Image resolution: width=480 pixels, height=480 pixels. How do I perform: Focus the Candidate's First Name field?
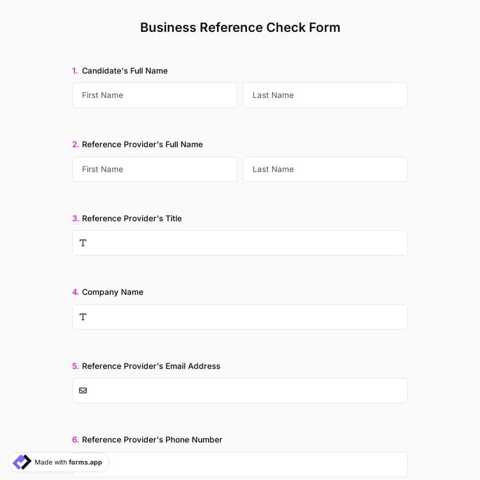point(154,95)
